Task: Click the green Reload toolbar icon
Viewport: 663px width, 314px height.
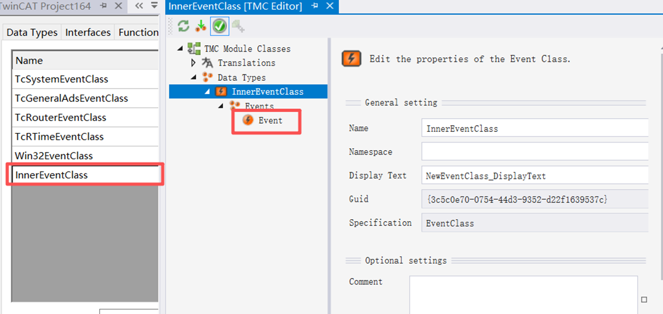Action: coord(184,26)
